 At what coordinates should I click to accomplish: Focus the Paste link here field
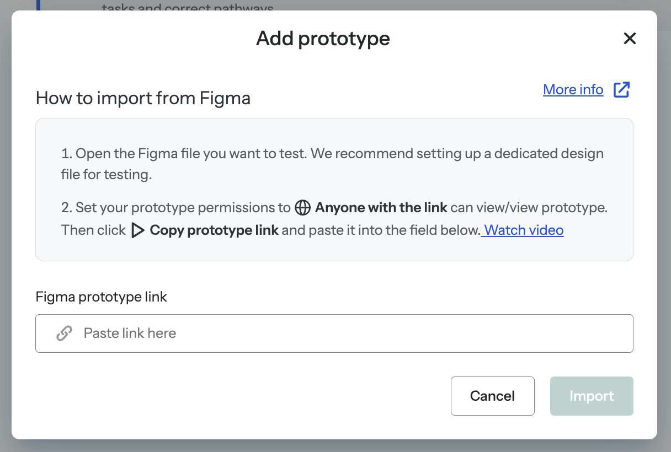[x=334, y=333]
